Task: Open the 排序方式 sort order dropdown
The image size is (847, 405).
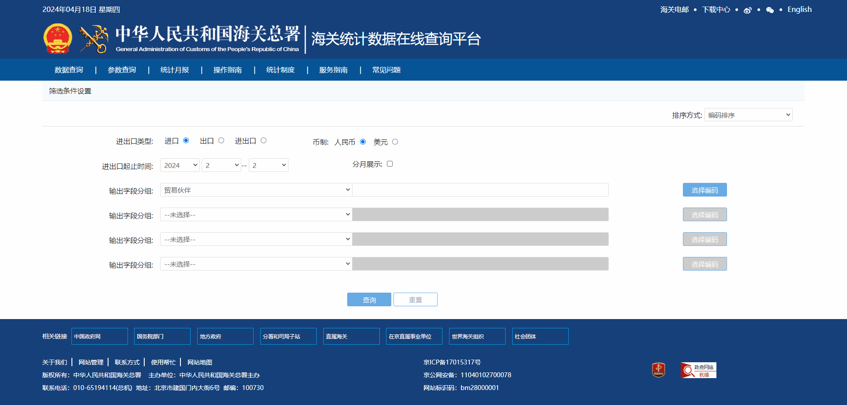Action: [x=748, y=115]
